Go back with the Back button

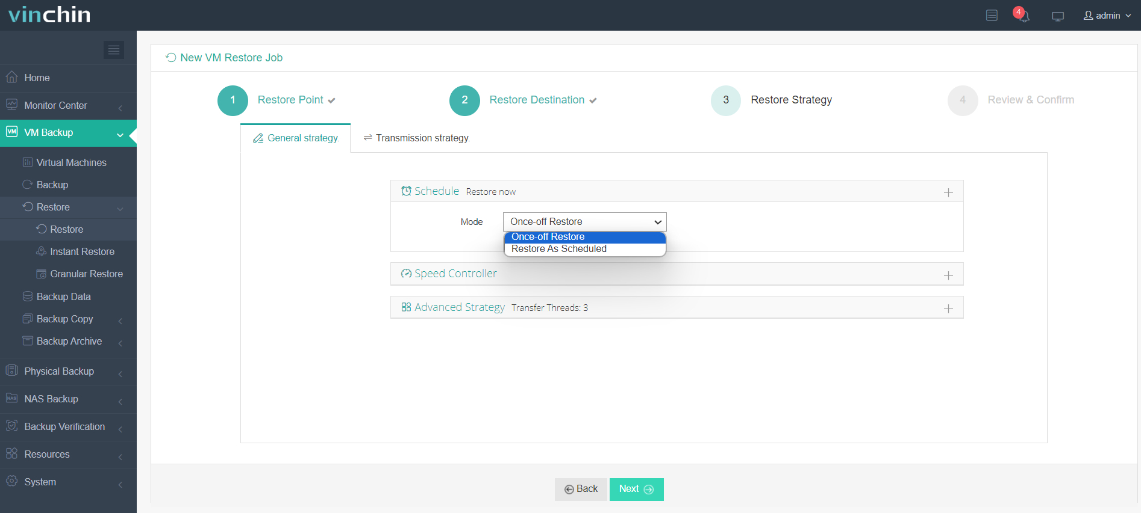tap(581, 490)
